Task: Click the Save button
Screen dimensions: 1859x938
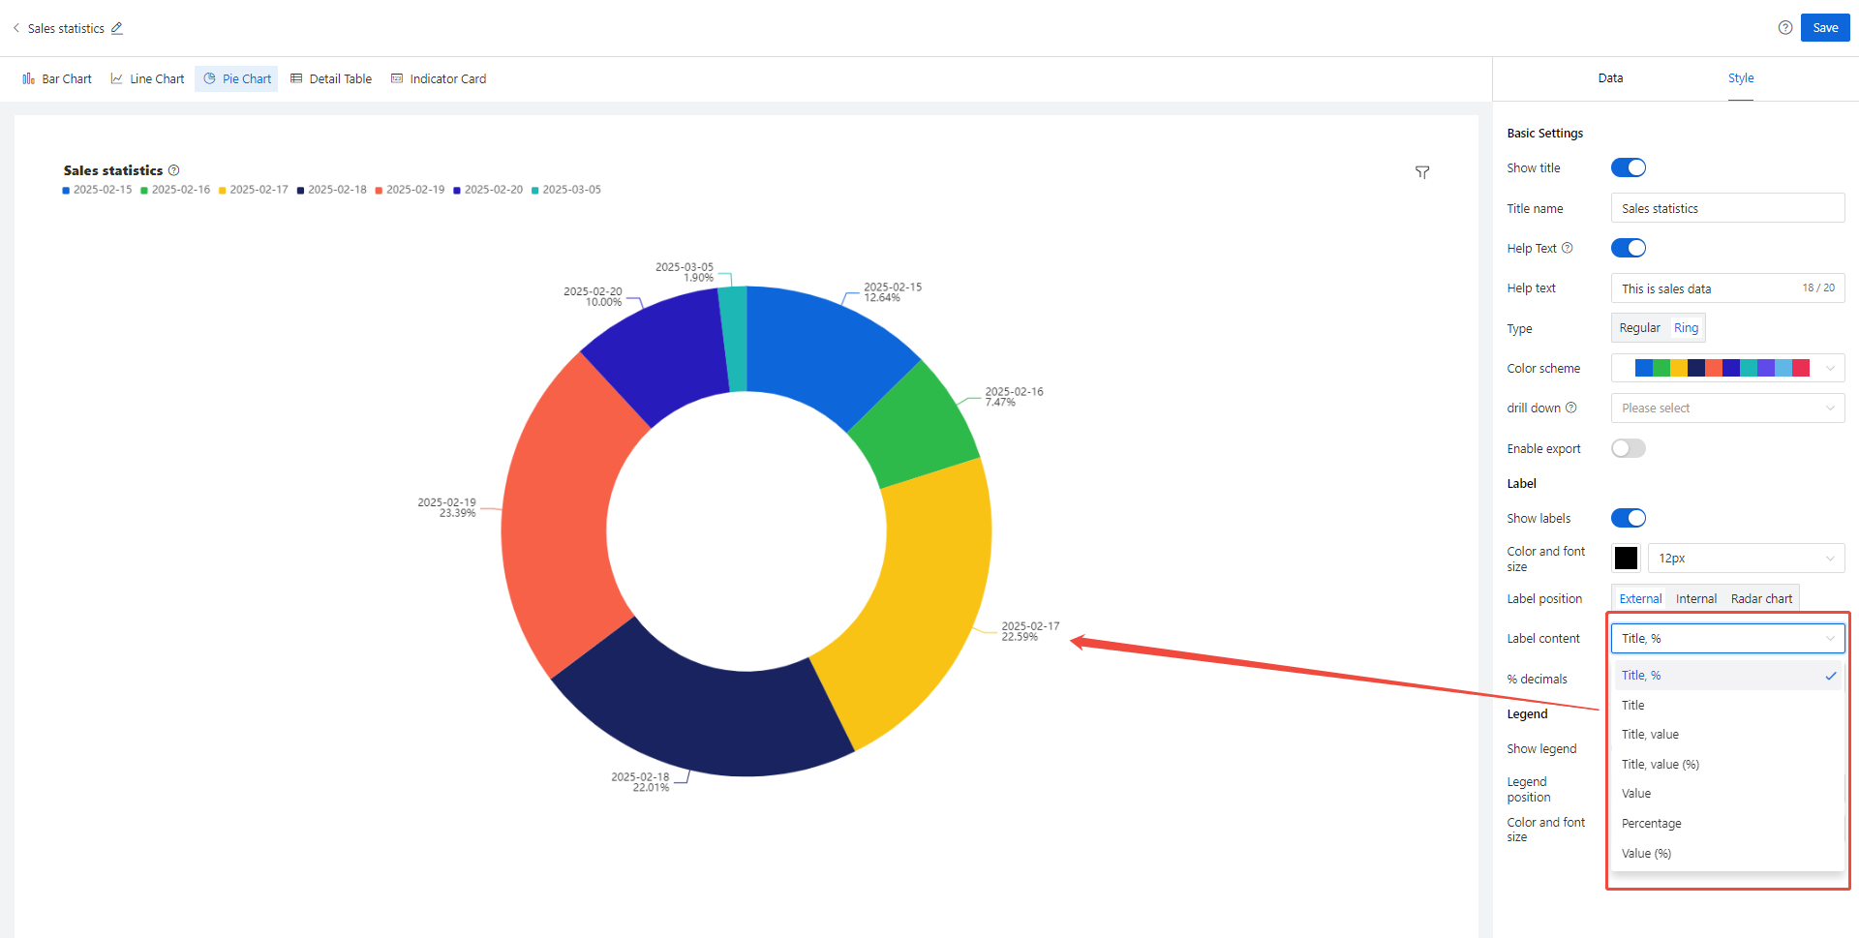Action: click(1825, 28)
